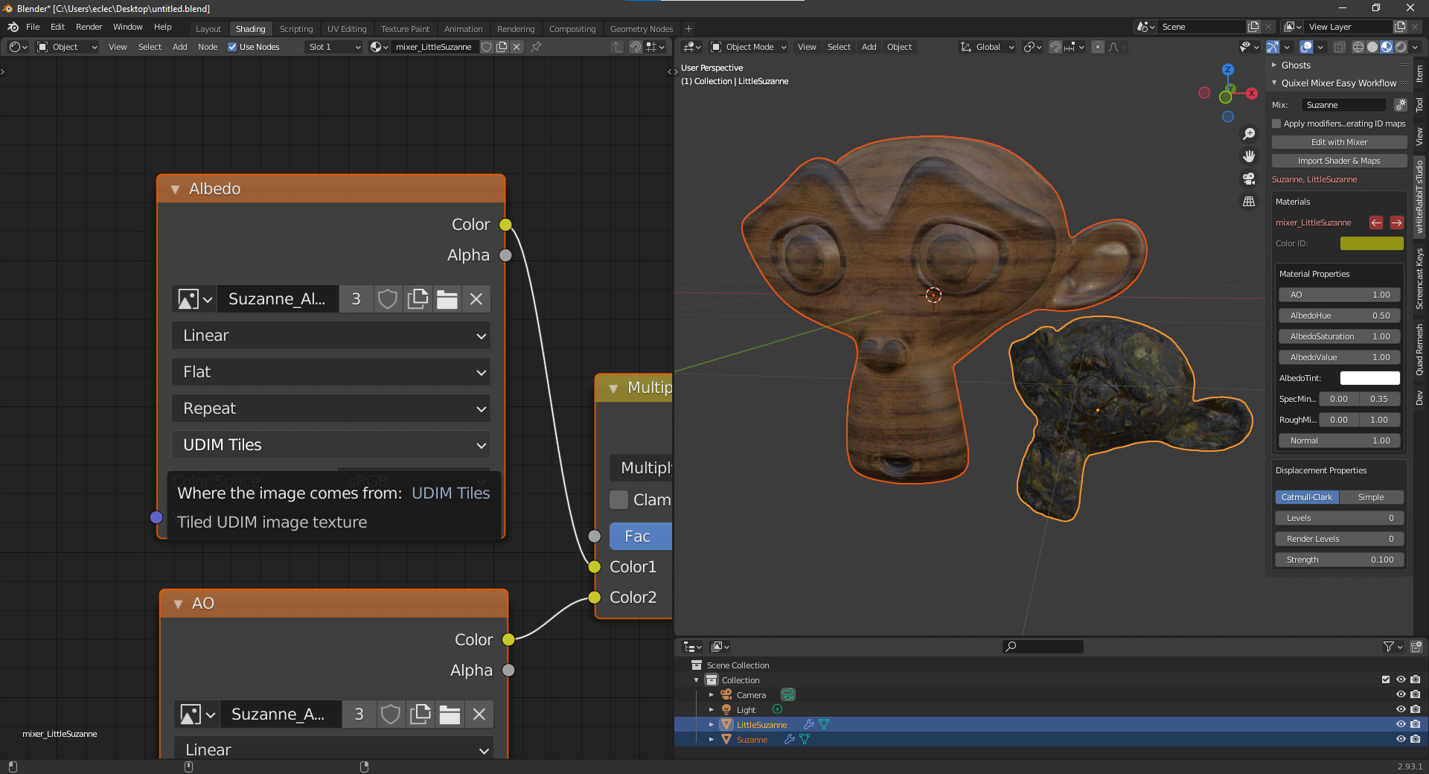Click the zoom view magnifier icon in viewport
Viewport: 1429px width, 774px height.
click(1249, 134)
